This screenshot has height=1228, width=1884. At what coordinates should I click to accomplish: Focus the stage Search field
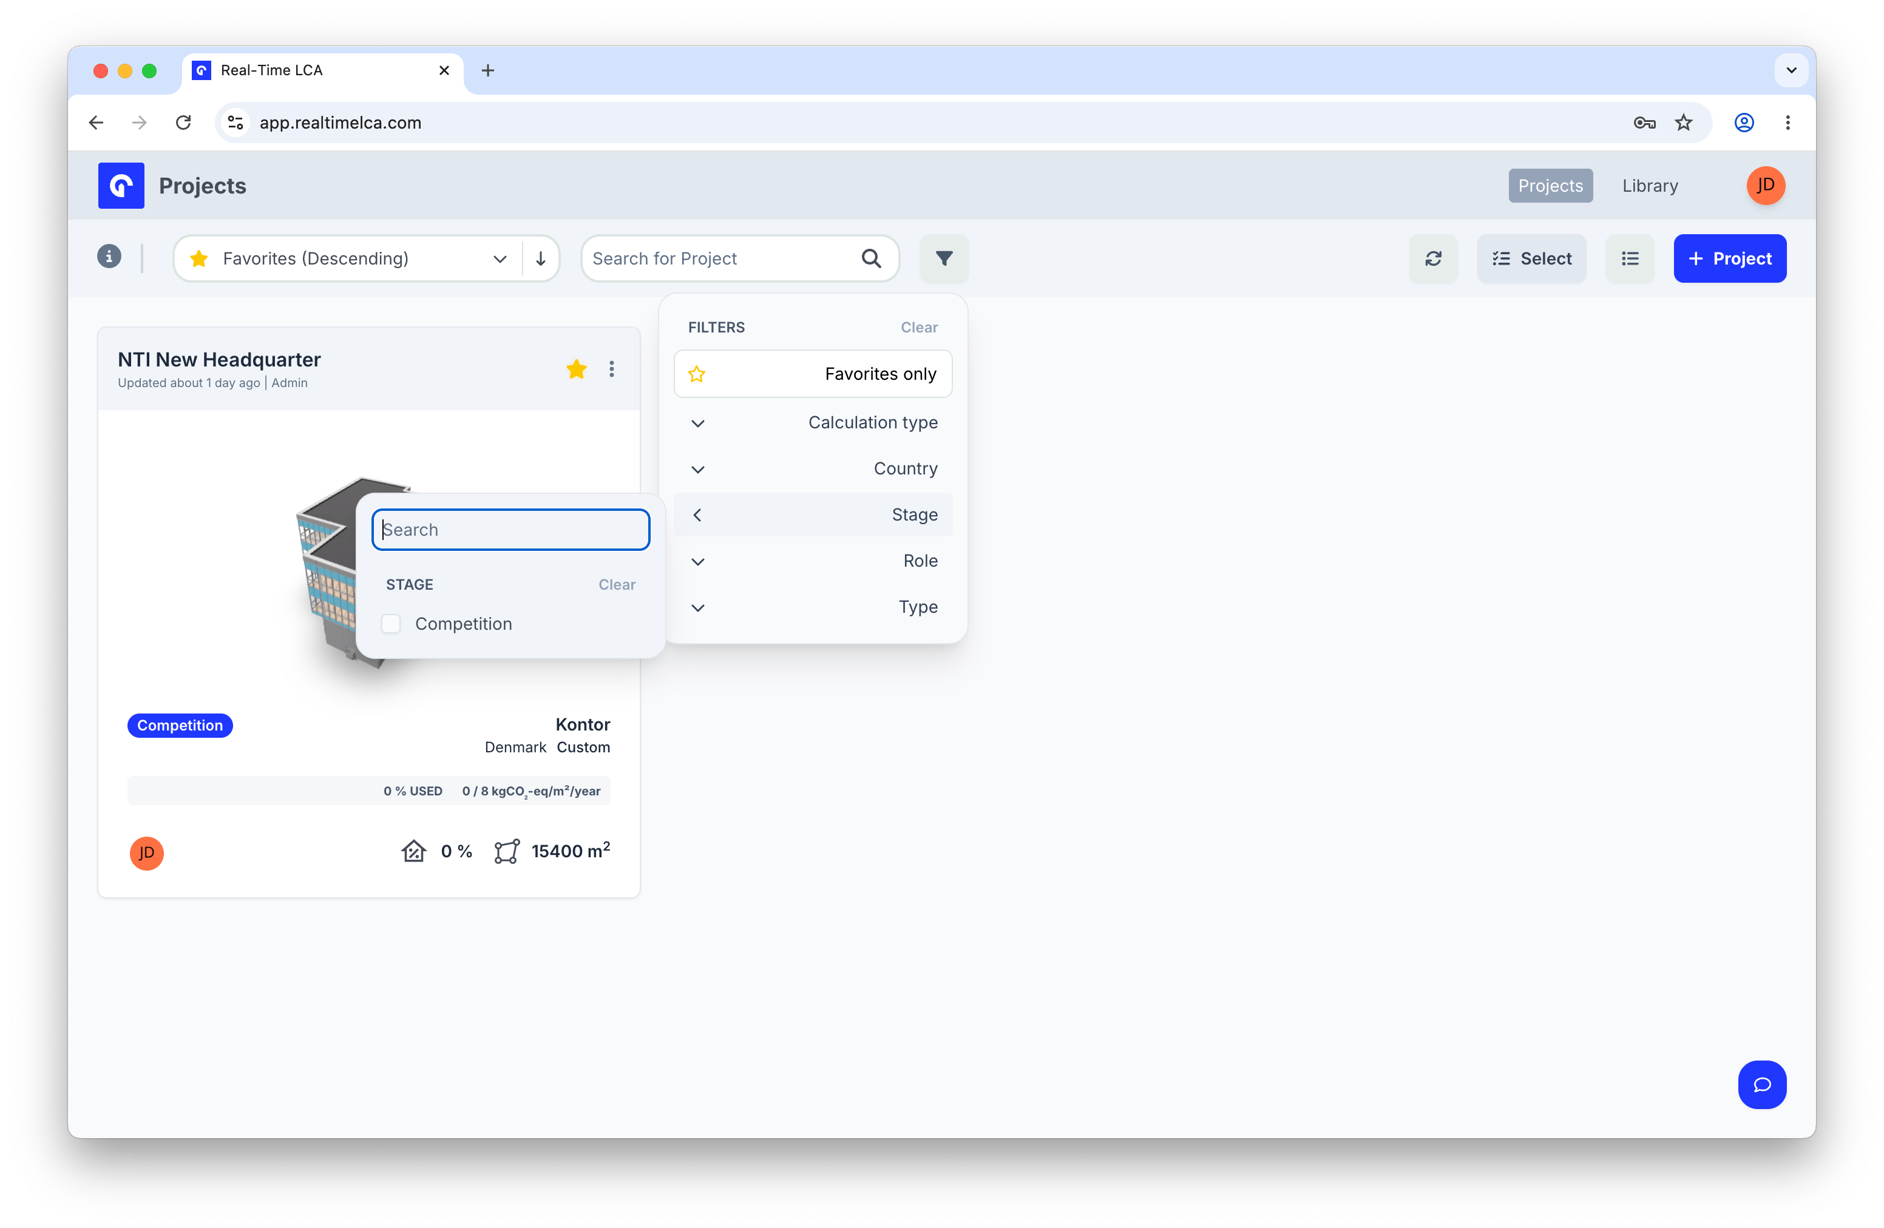tap(510, 529)
